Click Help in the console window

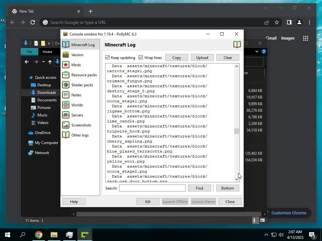(74, 202)
